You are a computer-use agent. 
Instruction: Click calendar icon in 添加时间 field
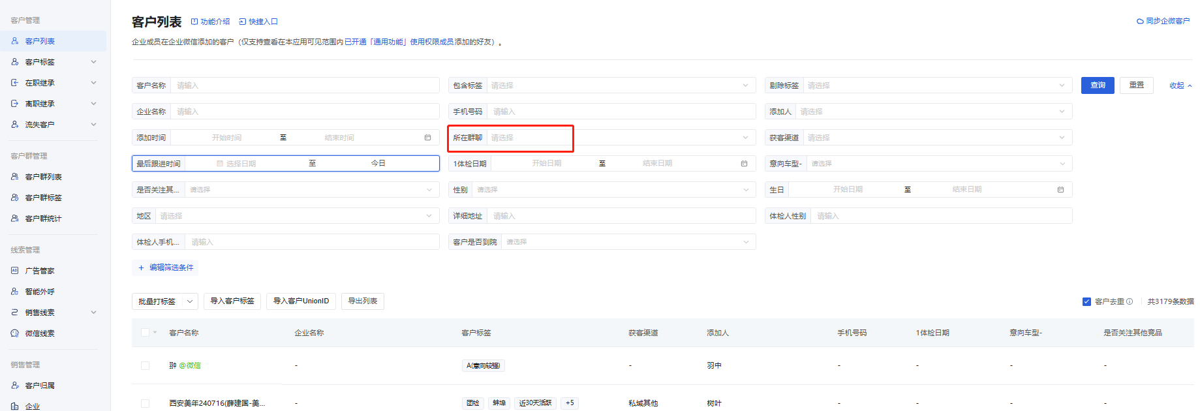[428, 138]
